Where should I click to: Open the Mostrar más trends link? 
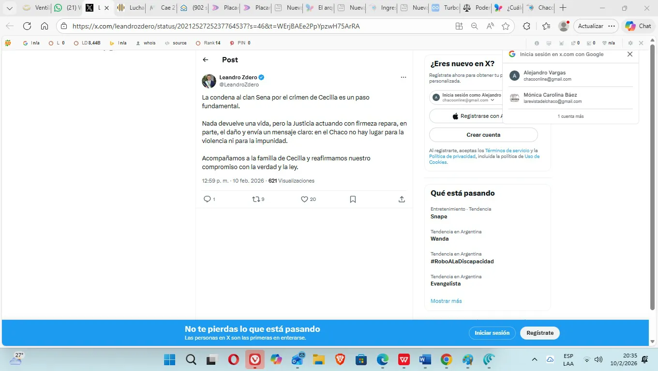tap(446, 301)
